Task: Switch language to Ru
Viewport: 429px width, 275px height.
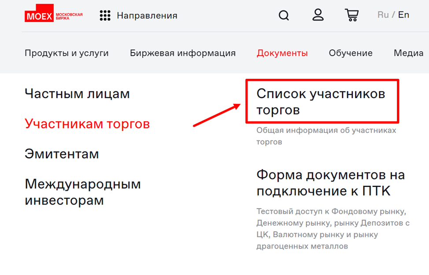Action: coord(383,15)
